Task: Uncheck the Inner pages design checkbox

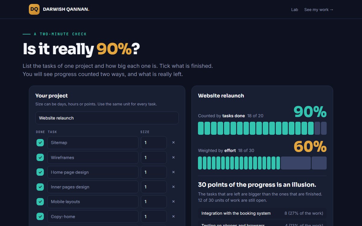Action: pyautogui.click(x=40, y=187)
